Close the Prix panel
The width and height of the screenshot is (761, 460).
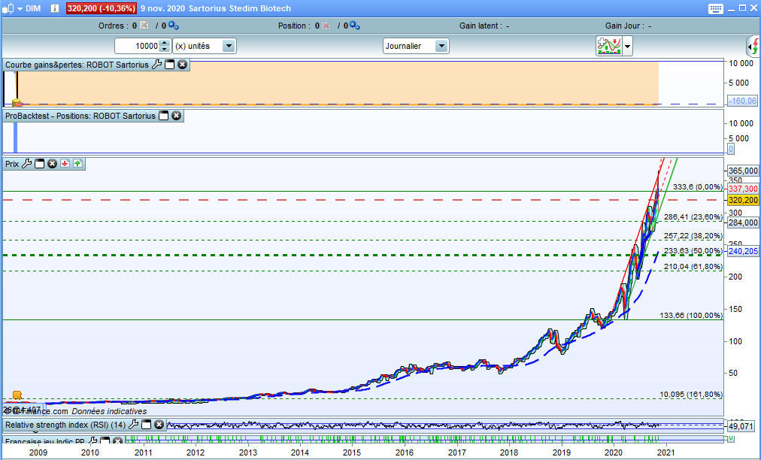[x=52, y=164]
